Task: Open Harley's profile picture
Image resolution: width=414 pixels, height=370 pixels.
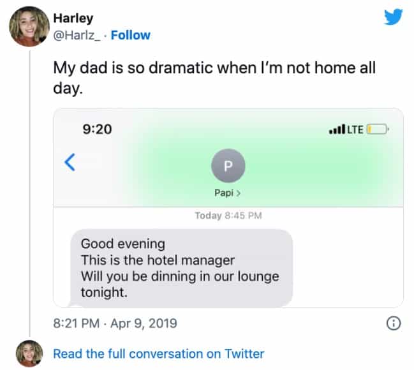Action: [x=29, y=26]
